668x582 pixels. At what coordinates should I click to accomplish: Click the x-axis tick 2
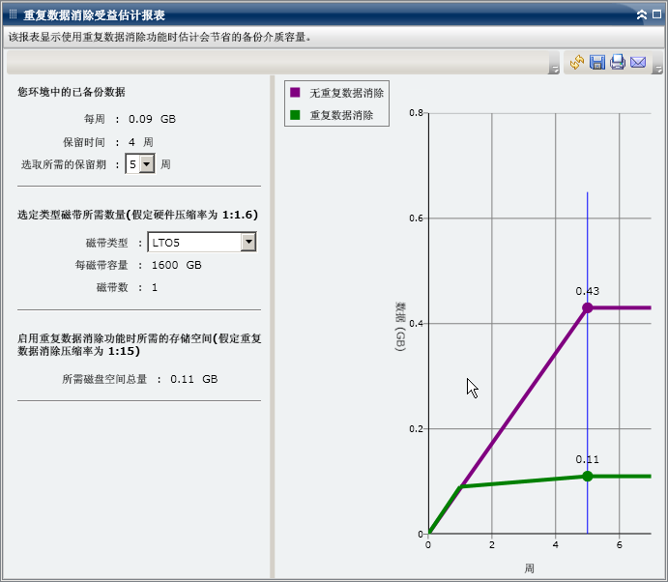(492, 544)
